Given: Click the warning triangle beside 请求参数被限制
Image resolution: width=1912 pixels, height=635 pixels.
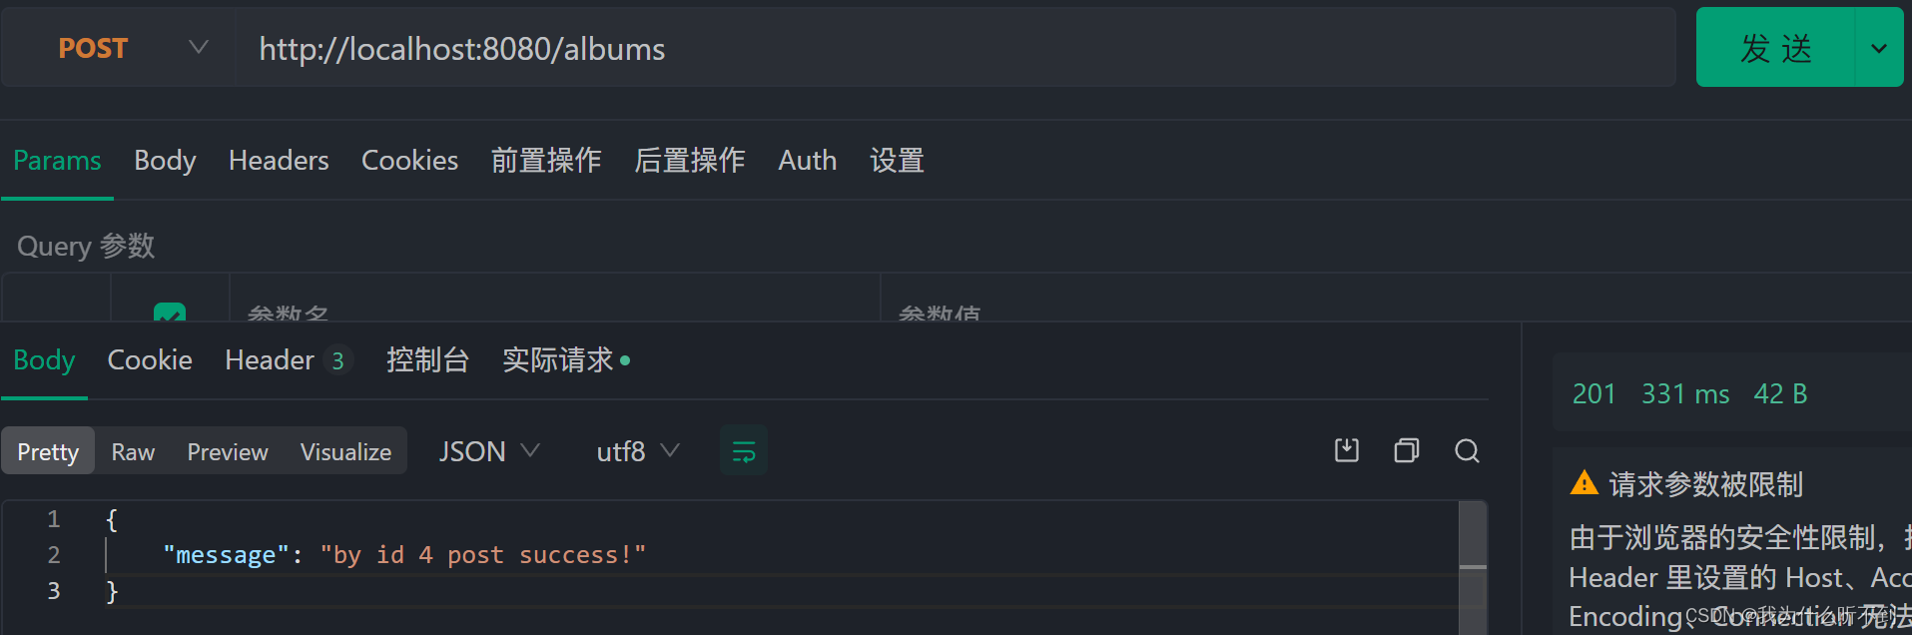Looking at the screenshot, I should (x=1584, y=483).
